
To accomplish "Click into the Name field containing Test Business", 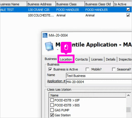I will coord(99,76).
